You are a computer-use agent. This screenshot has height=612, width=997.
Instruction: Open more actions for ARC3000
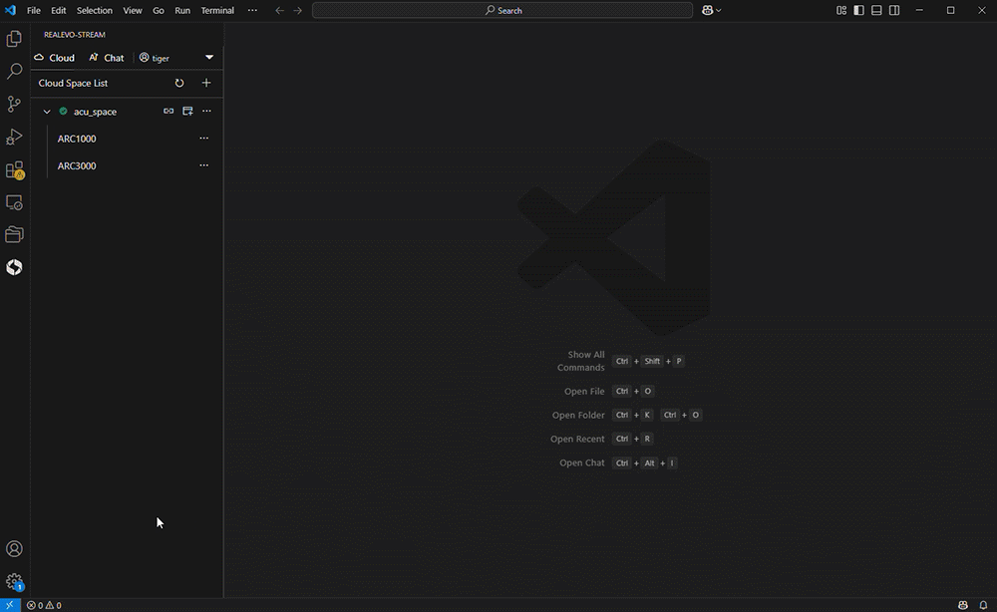pyautogui.click(x=204, y=165)
